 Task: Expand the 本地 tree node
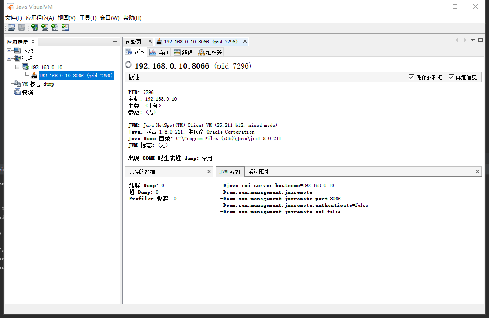(9, 50)
